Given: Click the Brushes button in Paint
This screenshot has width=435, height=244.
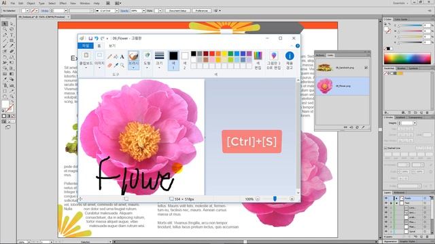Looking at the screenshot, I should 133,60.
